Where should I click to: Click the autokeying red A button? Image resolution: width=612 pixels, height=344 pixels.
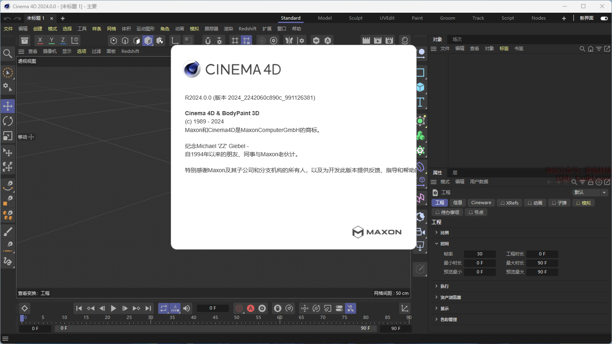[x=251, y=308]
